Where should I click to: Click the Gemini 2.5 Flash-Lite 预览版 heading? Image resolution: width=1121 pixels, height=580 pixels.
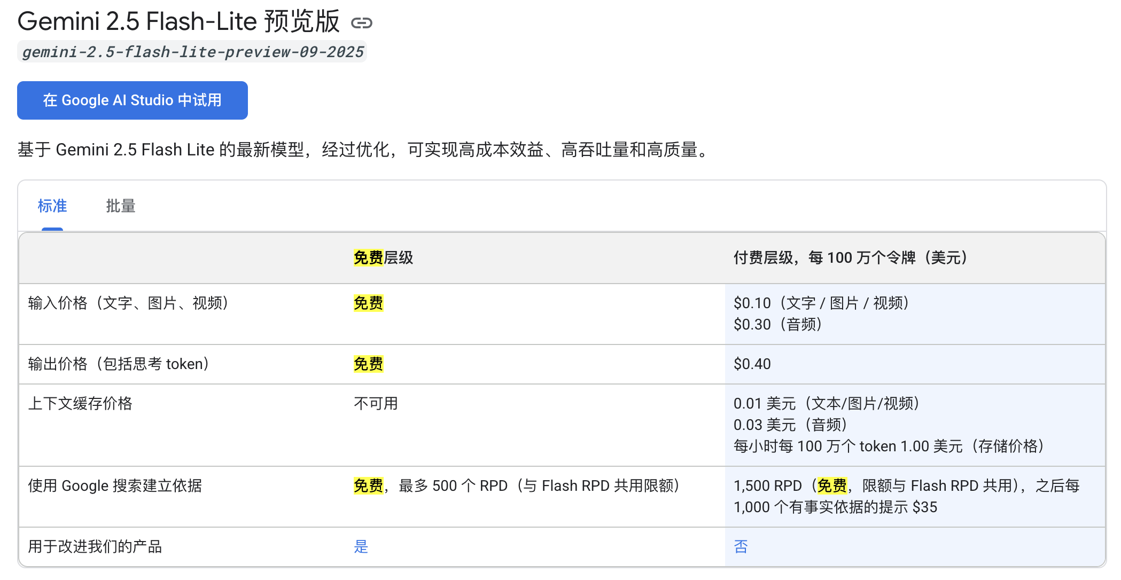pyautogui.click(x=178, y=21)
